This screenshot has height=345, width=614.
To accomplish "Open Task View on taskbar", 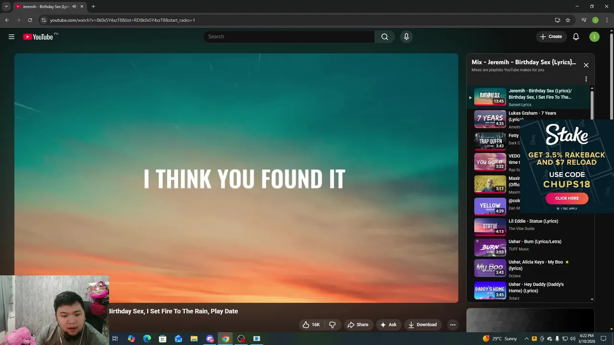I will pyautogui.click(x=115, y=339).
